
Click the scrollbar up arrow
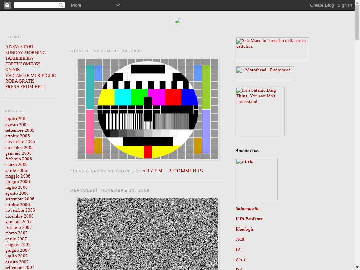357,13
